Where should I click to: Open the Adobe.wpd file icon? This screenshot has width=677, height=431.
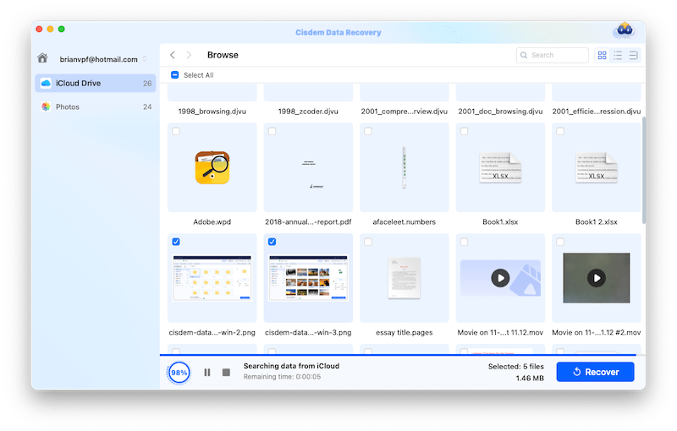[x=212, y=167]
